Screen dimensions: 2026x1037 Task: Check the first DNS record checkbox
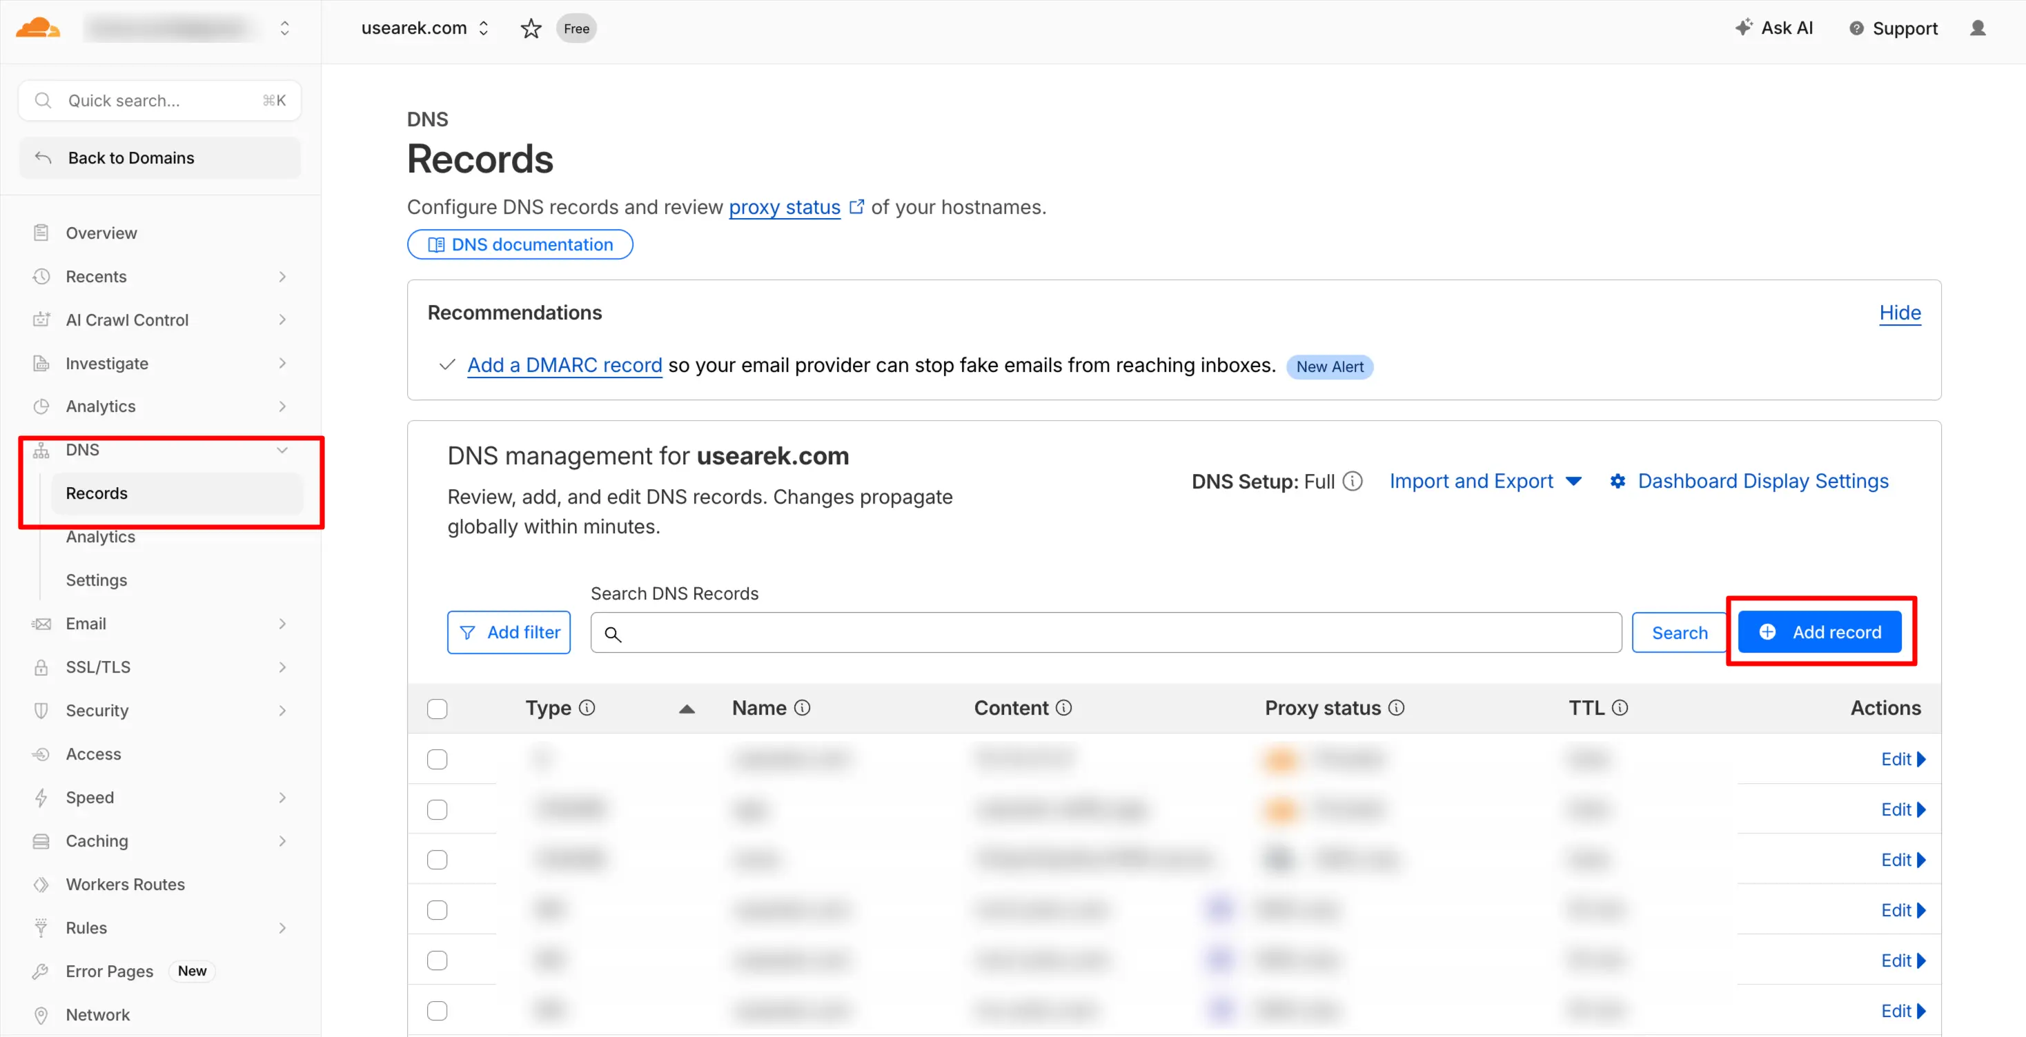coord(437,759)
